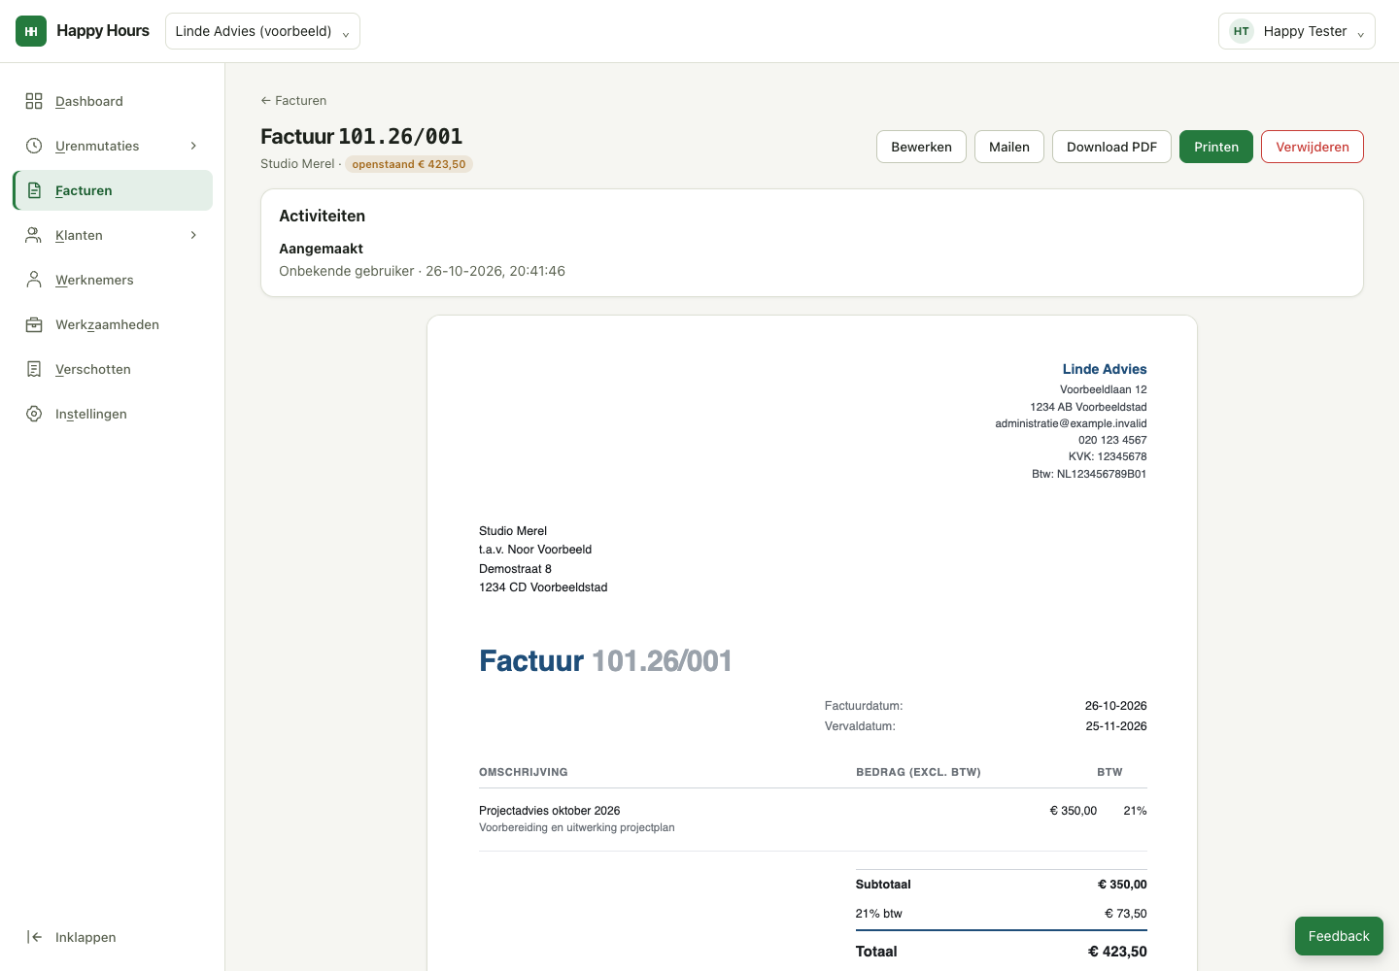The image size is (1399, 971).
Task: Expand the Urenmutaties submenu chevron
Action: 193,146
